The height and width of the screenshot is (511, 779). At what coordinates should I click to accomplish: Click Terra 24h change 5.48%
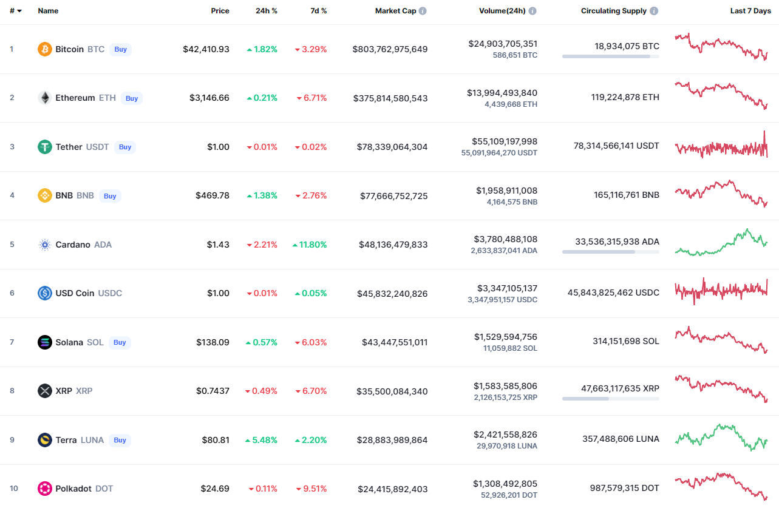click(x=262, y=440)
